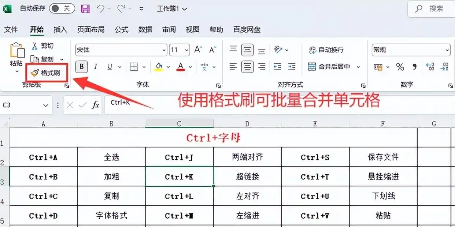
Task: Toggle the AutoSave (自动保存) switch
Action: 62,8
